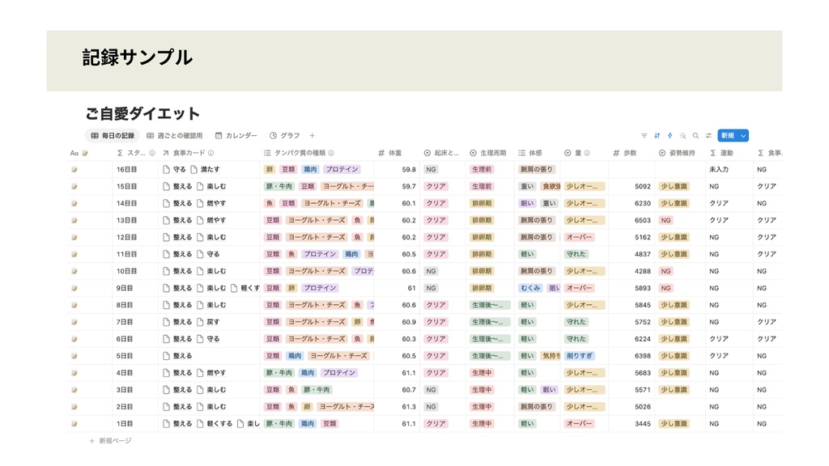The width and height of the screenshot is (829, 466).
Task: Click the 生理前 tag in 15日目 row
Action: point(482,187)
